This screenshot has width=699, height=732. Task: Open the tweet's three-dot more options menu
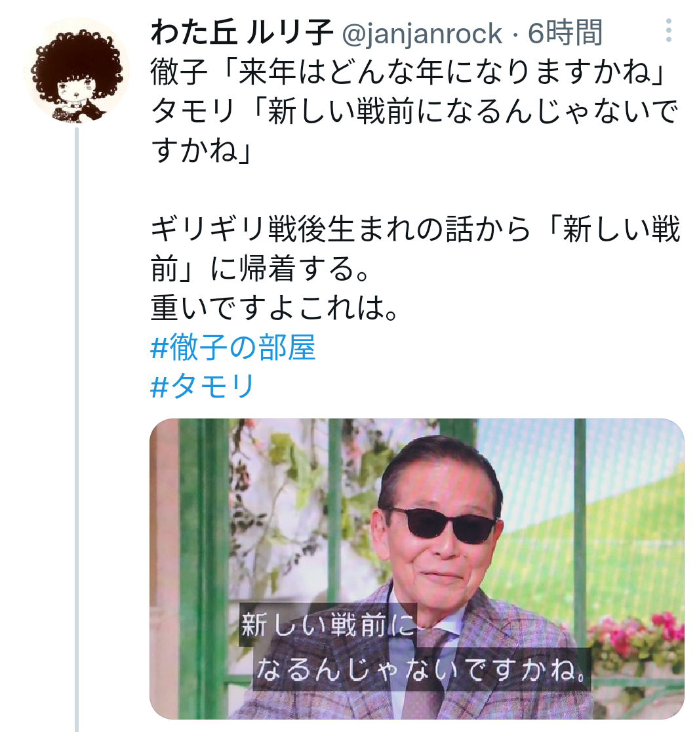click(x=669, y=31)
